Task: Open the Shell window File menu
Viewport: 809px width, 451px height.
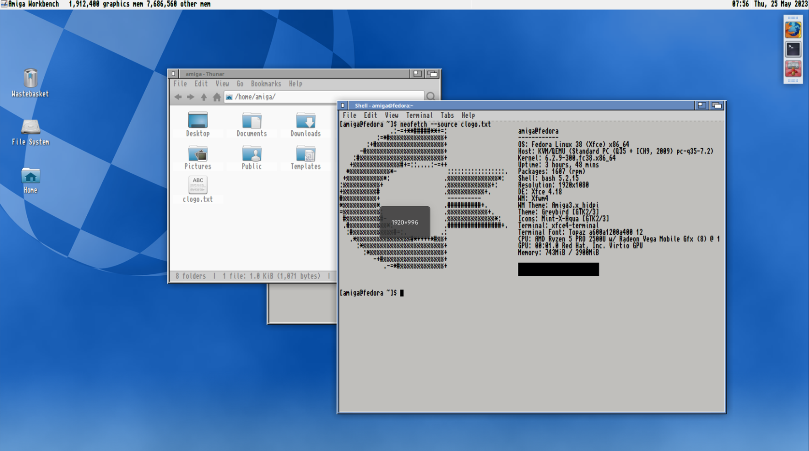Action: click(x=350, y=115)
